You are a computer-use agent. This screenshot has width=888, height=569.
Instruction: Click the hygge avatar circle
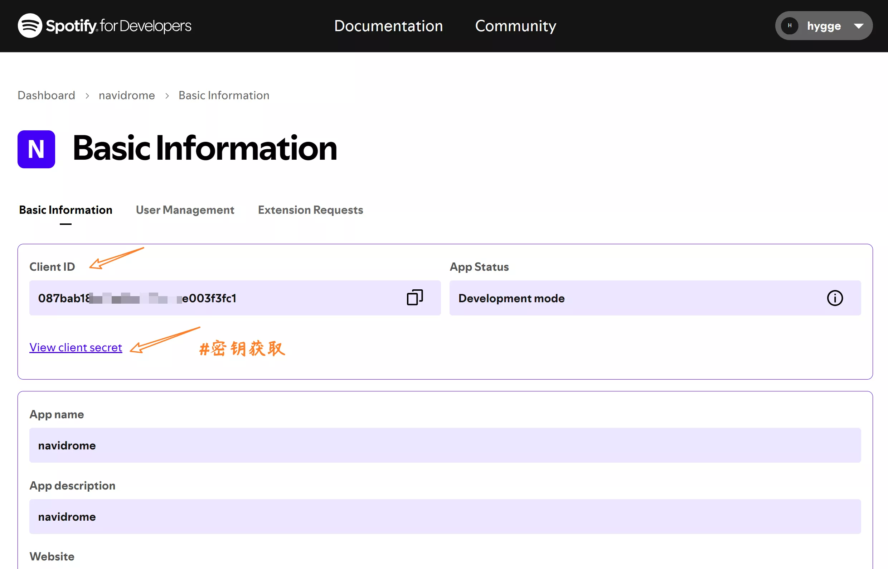790,25
